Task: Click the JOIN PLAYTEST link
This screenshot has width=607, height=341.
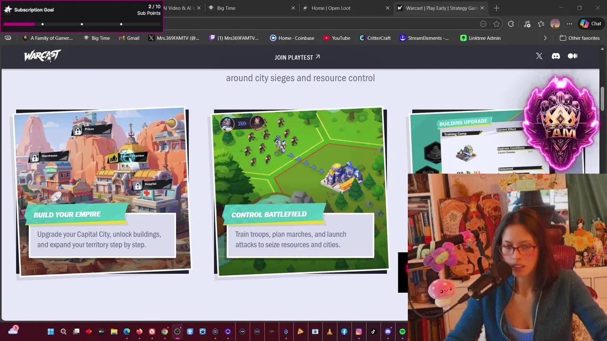Action: (x=297, y=57)
